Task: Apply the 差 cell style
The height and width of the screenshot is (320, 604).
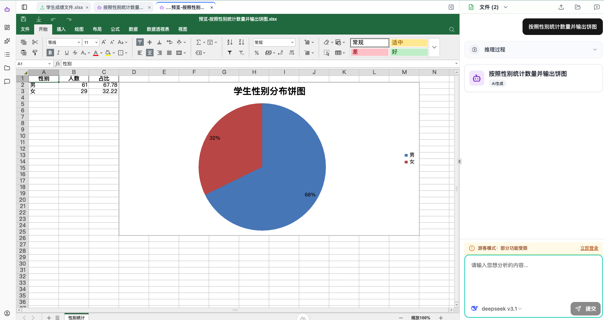Action: [x=370, y=52]
